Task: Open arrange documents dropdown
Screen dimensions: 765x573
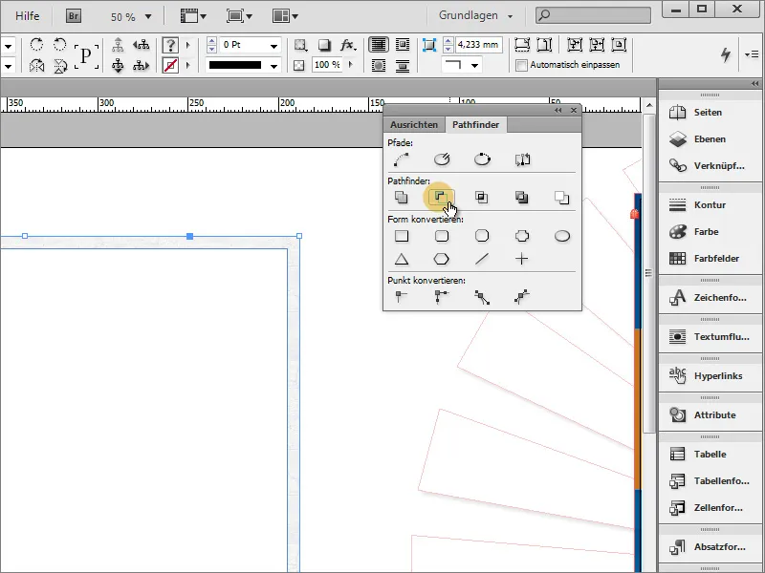Action: click(x=285, y=16)
